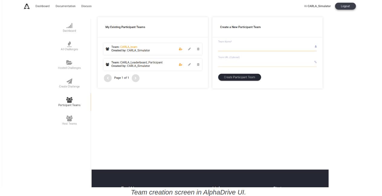Viewport: 382px width, 196px height.
Task: Go to previous page of teams
Action: [x=108, y=78]
